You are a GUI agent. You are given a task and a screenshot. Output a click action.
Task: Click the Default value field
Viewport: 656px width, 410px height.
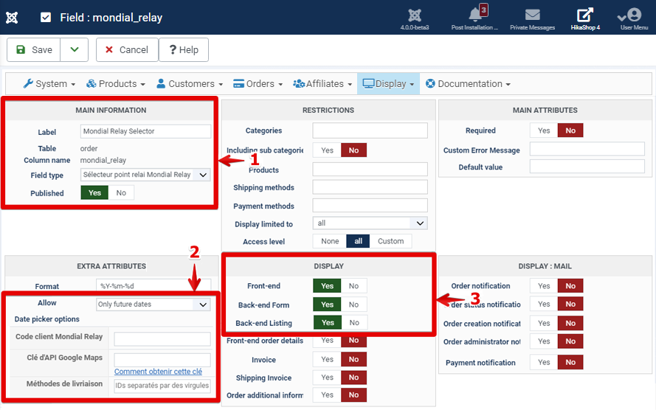(587, 167)
